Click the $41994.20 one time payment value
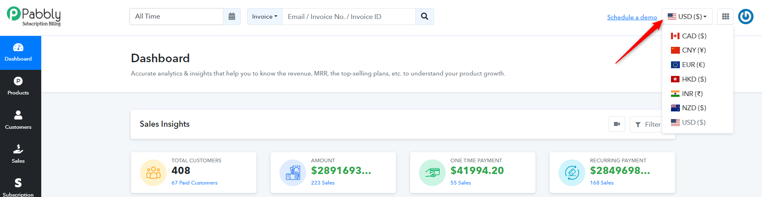This screenshot has height=197, width=762. click(477, 171)
